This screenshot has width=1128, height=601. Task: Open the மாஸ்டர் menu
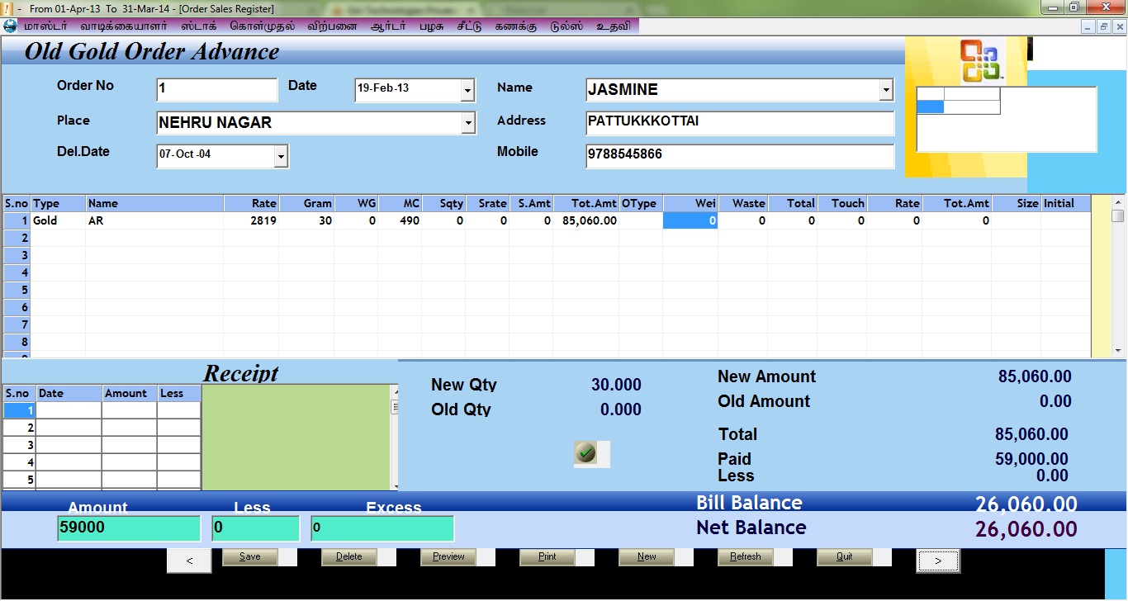pyautogui.click(x=45, y=26)
